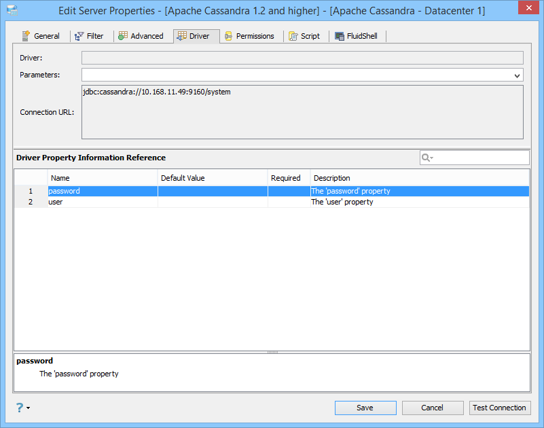Viewport: 544px width, 428px height.
Task: Click the jdbc:cassandra connection URL text
Action: (157, 92)
